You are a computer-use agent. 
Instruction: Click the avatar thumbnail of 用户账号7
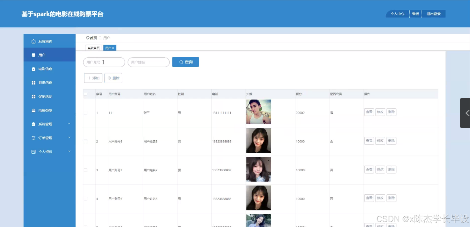point(259,169)
